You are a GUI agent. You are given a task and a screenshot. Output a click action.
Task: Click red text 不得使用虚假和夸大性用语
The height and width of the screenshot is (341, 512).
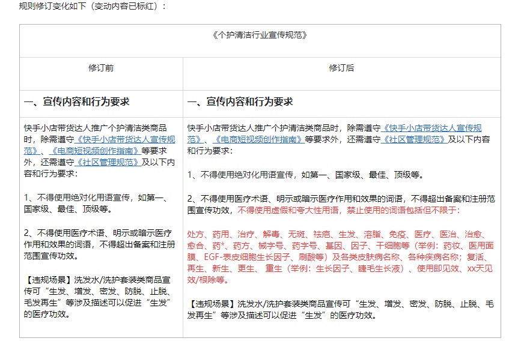[287, 210]
